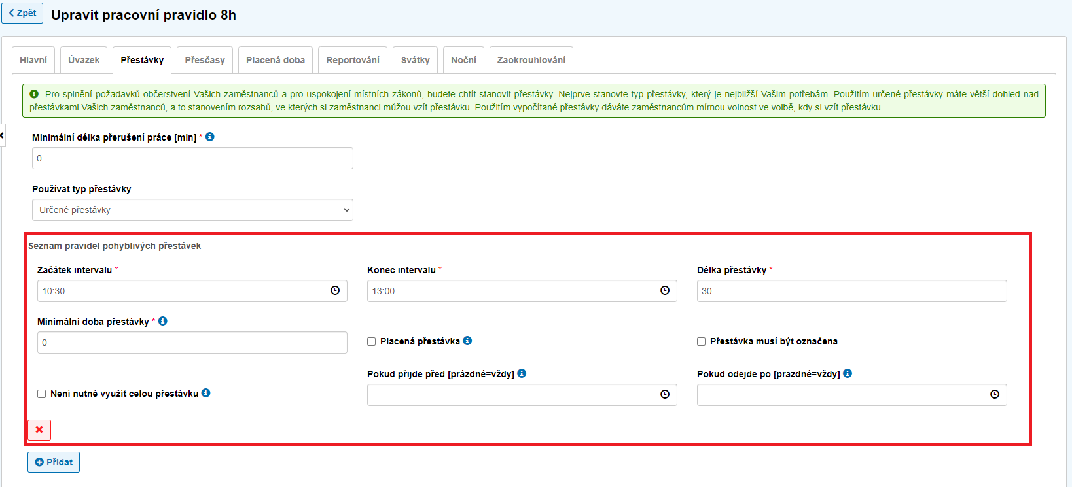Click info icon next to Minimální doba přestávky

pyautogui.click(x=163, y=321)
